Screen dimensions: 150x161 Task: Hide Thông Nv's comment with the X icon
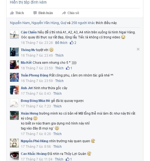138,49
